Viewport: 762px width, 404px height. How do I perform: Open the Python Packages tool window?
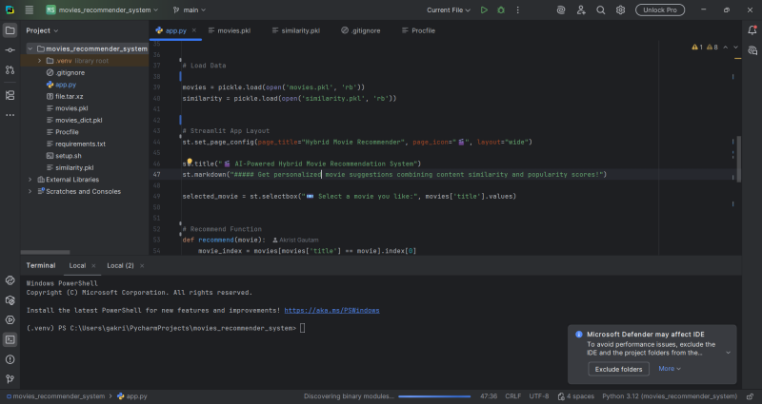(10, 300)
